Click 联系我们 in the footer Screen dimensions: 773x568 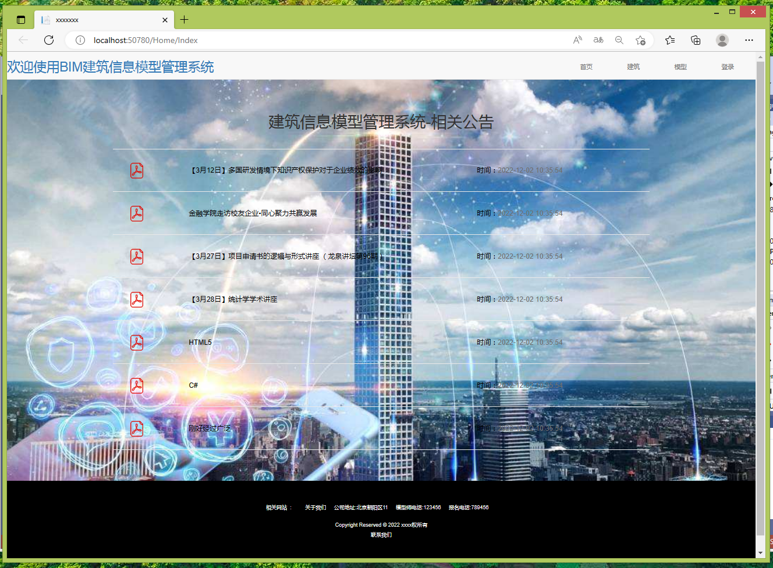[x=381, y=535]
